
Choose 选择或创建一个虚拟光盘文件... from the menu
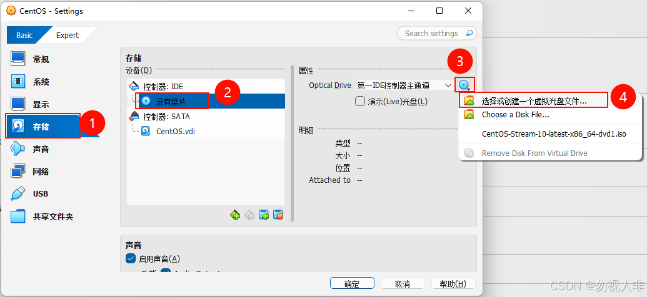pyautogui.click(x=532, y=100)
